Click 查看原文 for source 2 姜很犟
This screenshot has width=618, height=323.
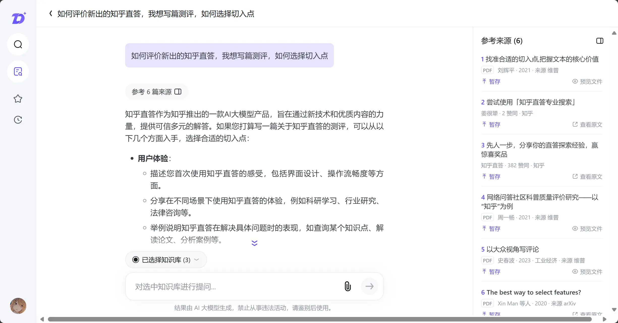pyautogui.click(x=587, y=125)
